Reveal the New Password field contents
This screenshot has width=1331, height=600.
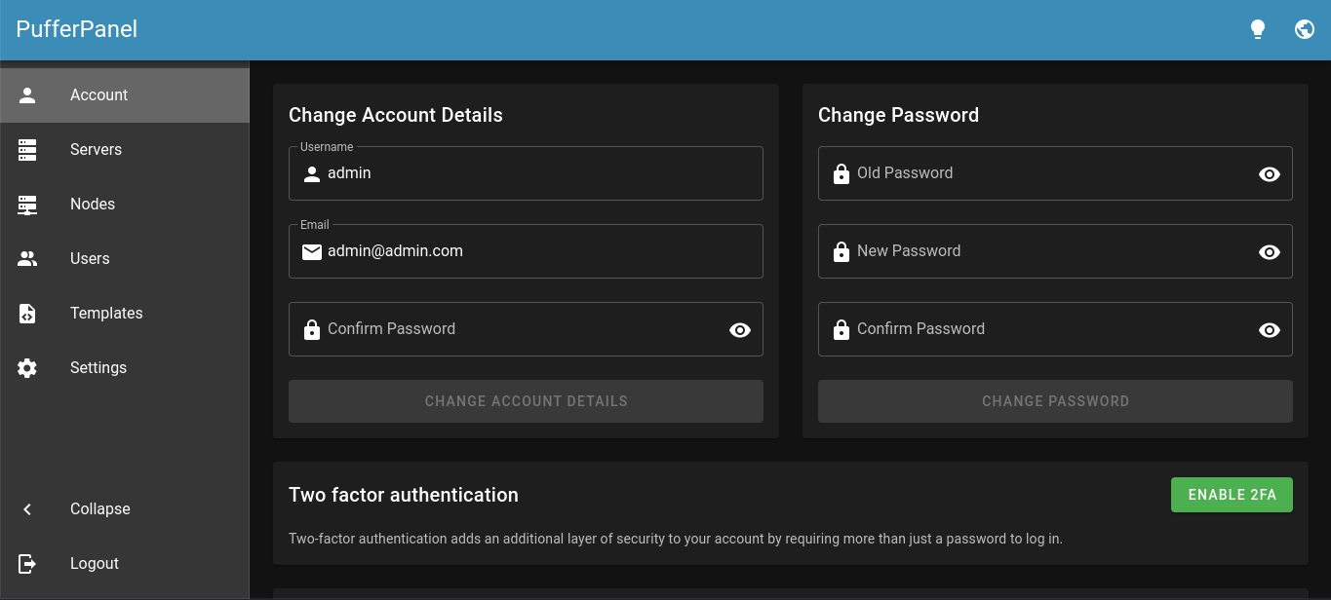(x=1269, y=251)
